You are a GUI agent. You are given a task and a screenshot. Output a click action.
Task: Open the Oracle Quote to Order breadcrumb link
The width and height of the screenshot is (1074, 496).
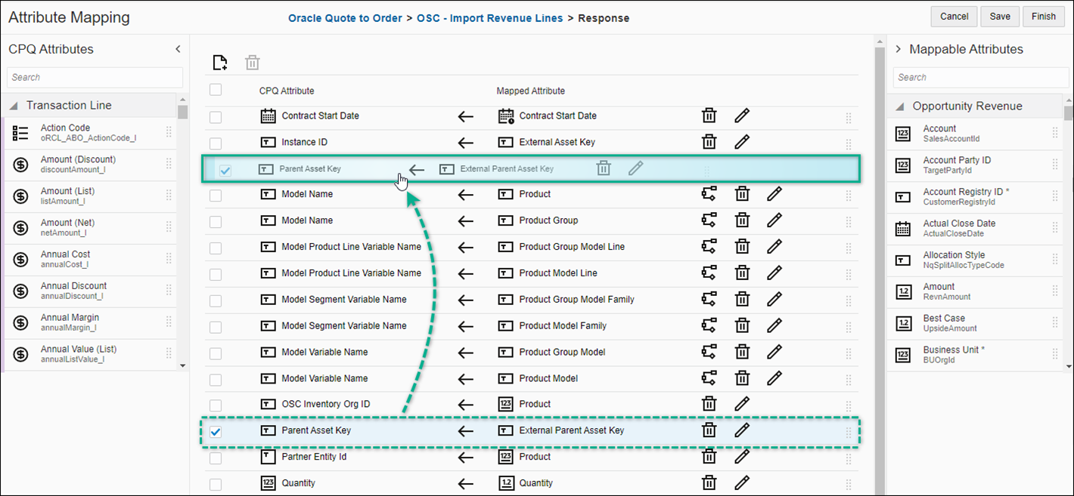tap(345, 18)
